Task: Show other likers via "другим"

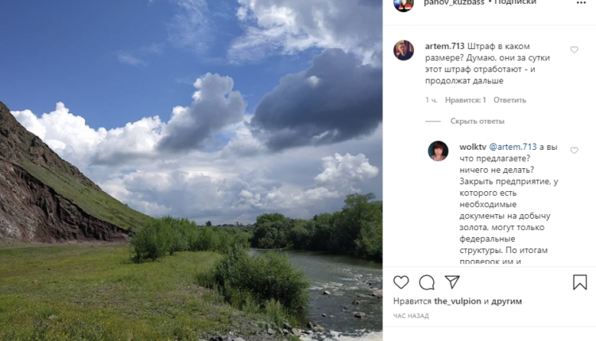Action: coord(507,301)
